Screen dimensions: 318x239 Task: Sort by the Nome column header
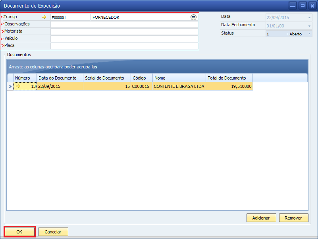179,78
